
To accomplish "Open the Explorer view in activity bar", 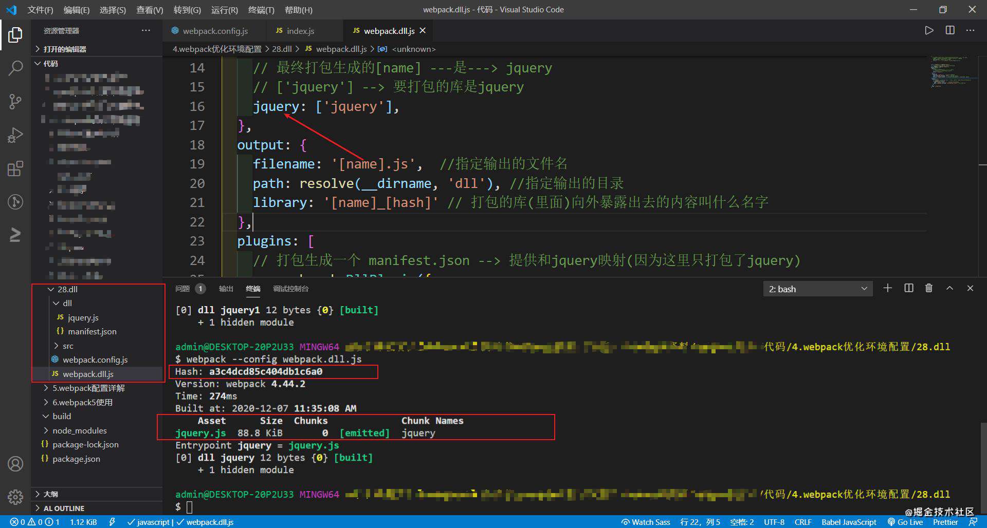I will [15, 35].
